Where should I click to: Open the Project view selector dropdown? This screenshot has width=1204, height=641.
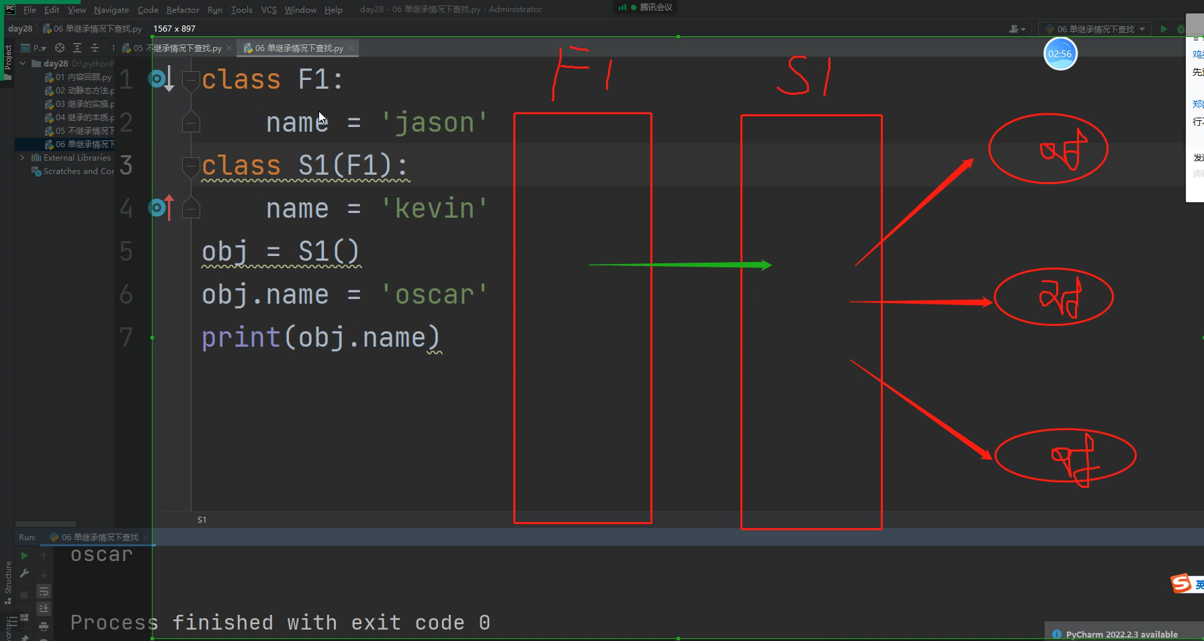pyautogui.click(x=34, y=48)
